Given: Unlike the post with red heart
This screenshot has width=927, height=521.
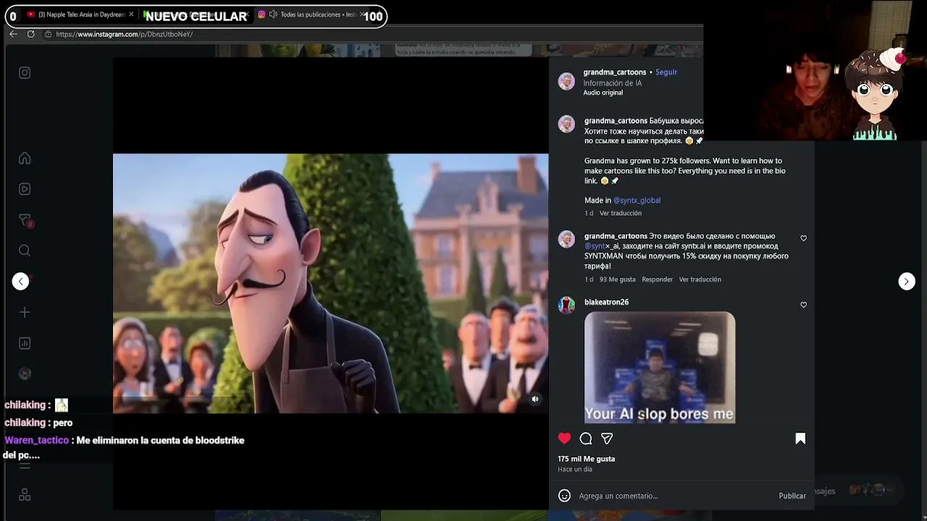Looking at the screenshot, I should 565,439.
